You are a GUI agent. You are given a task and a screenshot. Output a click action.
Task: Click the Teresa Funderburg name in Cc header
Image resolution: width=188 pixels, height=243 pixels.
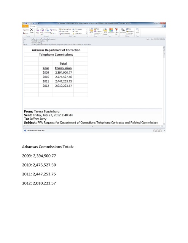click(37, 43)
